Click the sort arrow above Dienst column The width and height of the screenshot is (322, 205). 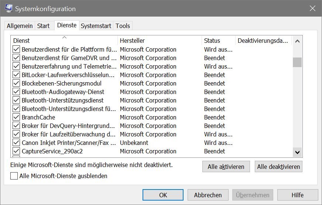[65, 37]
